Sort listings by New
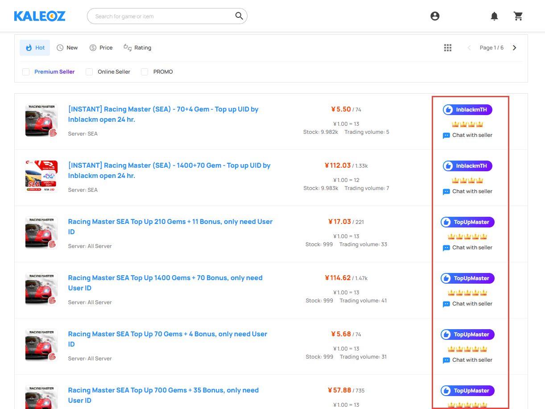 click(67, 48)
